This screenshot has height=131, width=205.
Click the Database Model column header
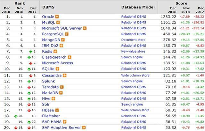(x=138, y=7)
